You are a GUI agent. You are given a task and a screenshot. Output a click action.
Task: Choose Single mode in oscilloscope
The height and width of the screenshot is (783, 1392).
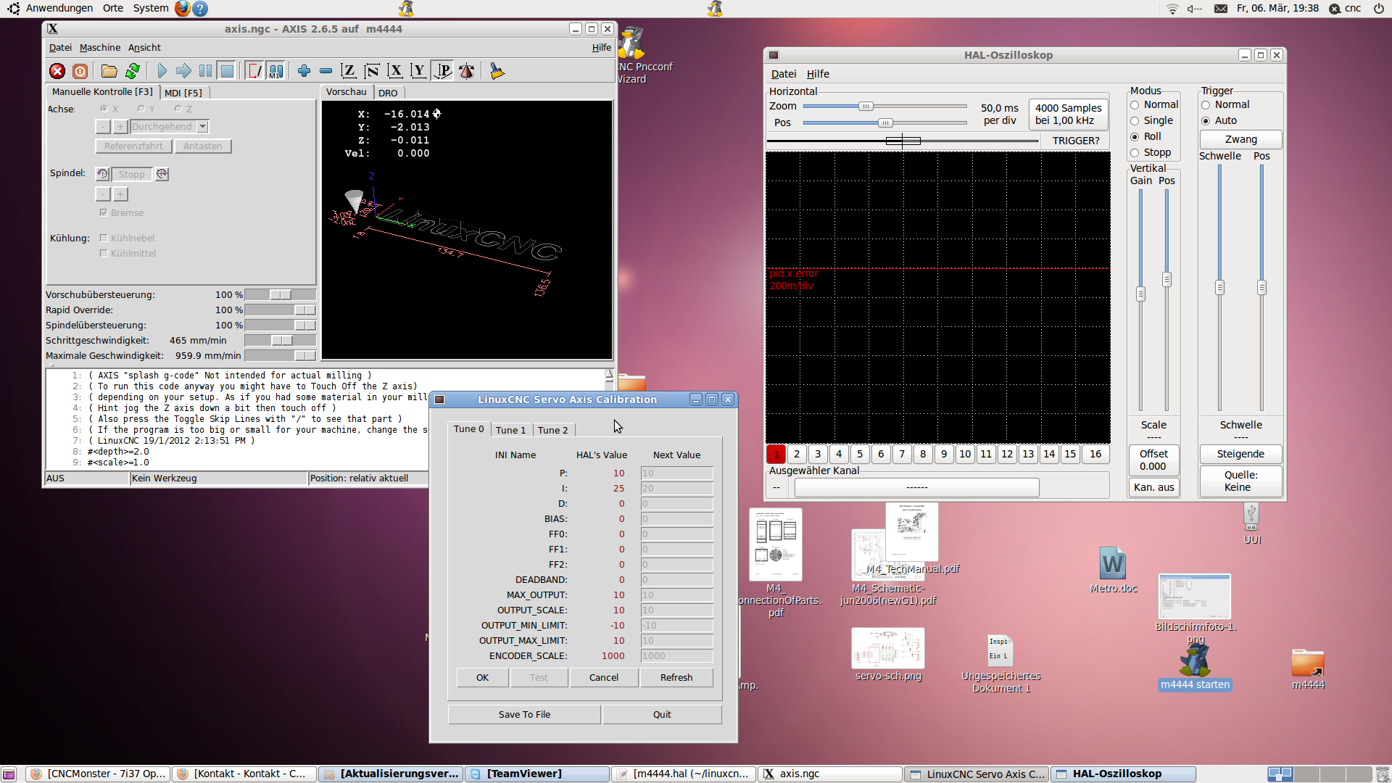[x=1135, y=121]
